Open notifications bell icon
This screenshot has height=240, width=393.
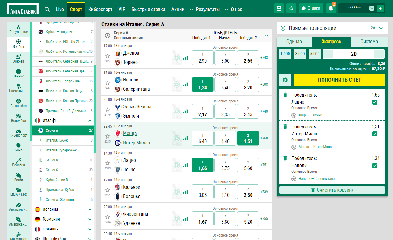[x=331, y=8]
